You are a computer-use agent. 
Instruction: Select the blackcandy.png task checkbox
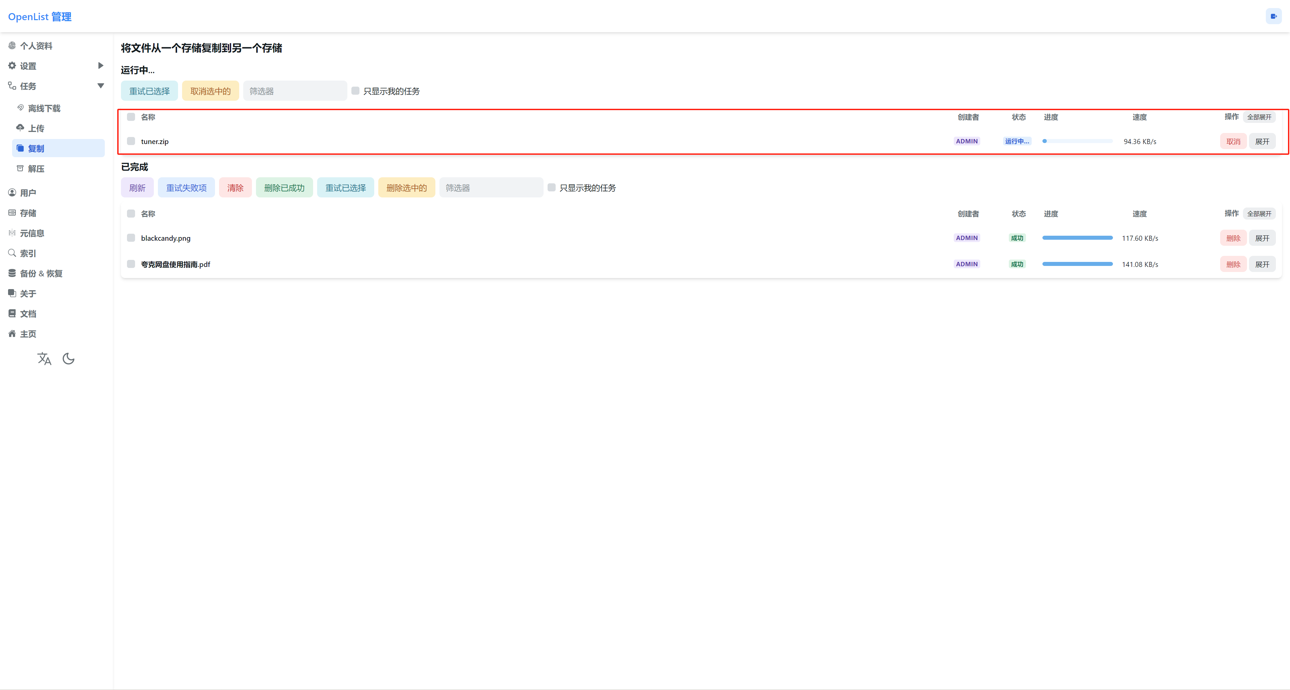coord(131,238)
